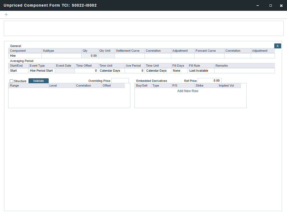Click the plus icon to add component
The height and width of the screenshot is (213, 287).
[6, 15]
